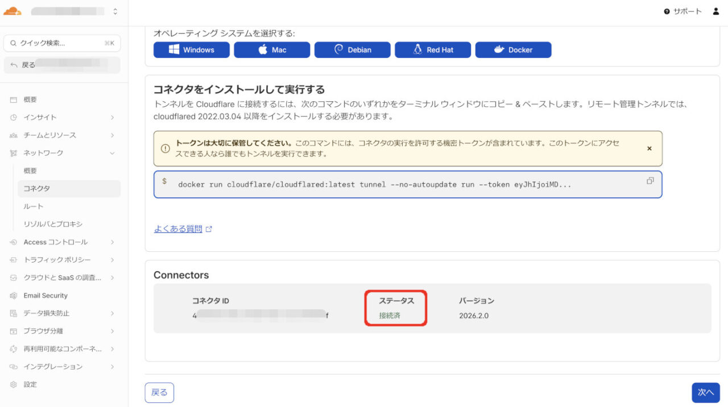728x407 pixels.
Task: Click the データ損失防止 icon
Action: click(x=14, y=313)
